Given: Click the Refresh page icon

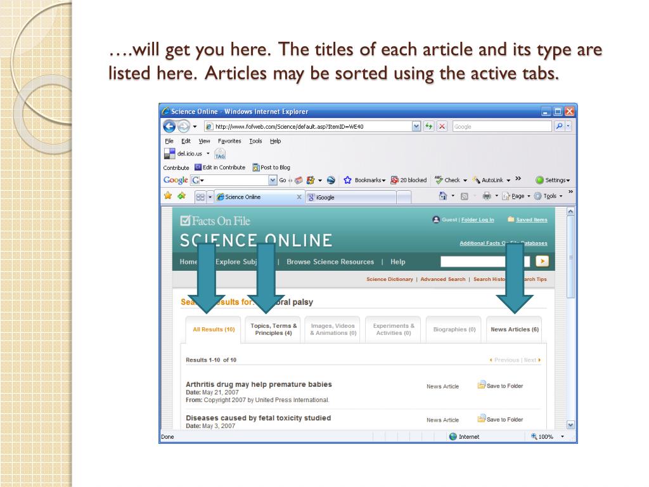Looking at the screenshot, I should [429, 127].
